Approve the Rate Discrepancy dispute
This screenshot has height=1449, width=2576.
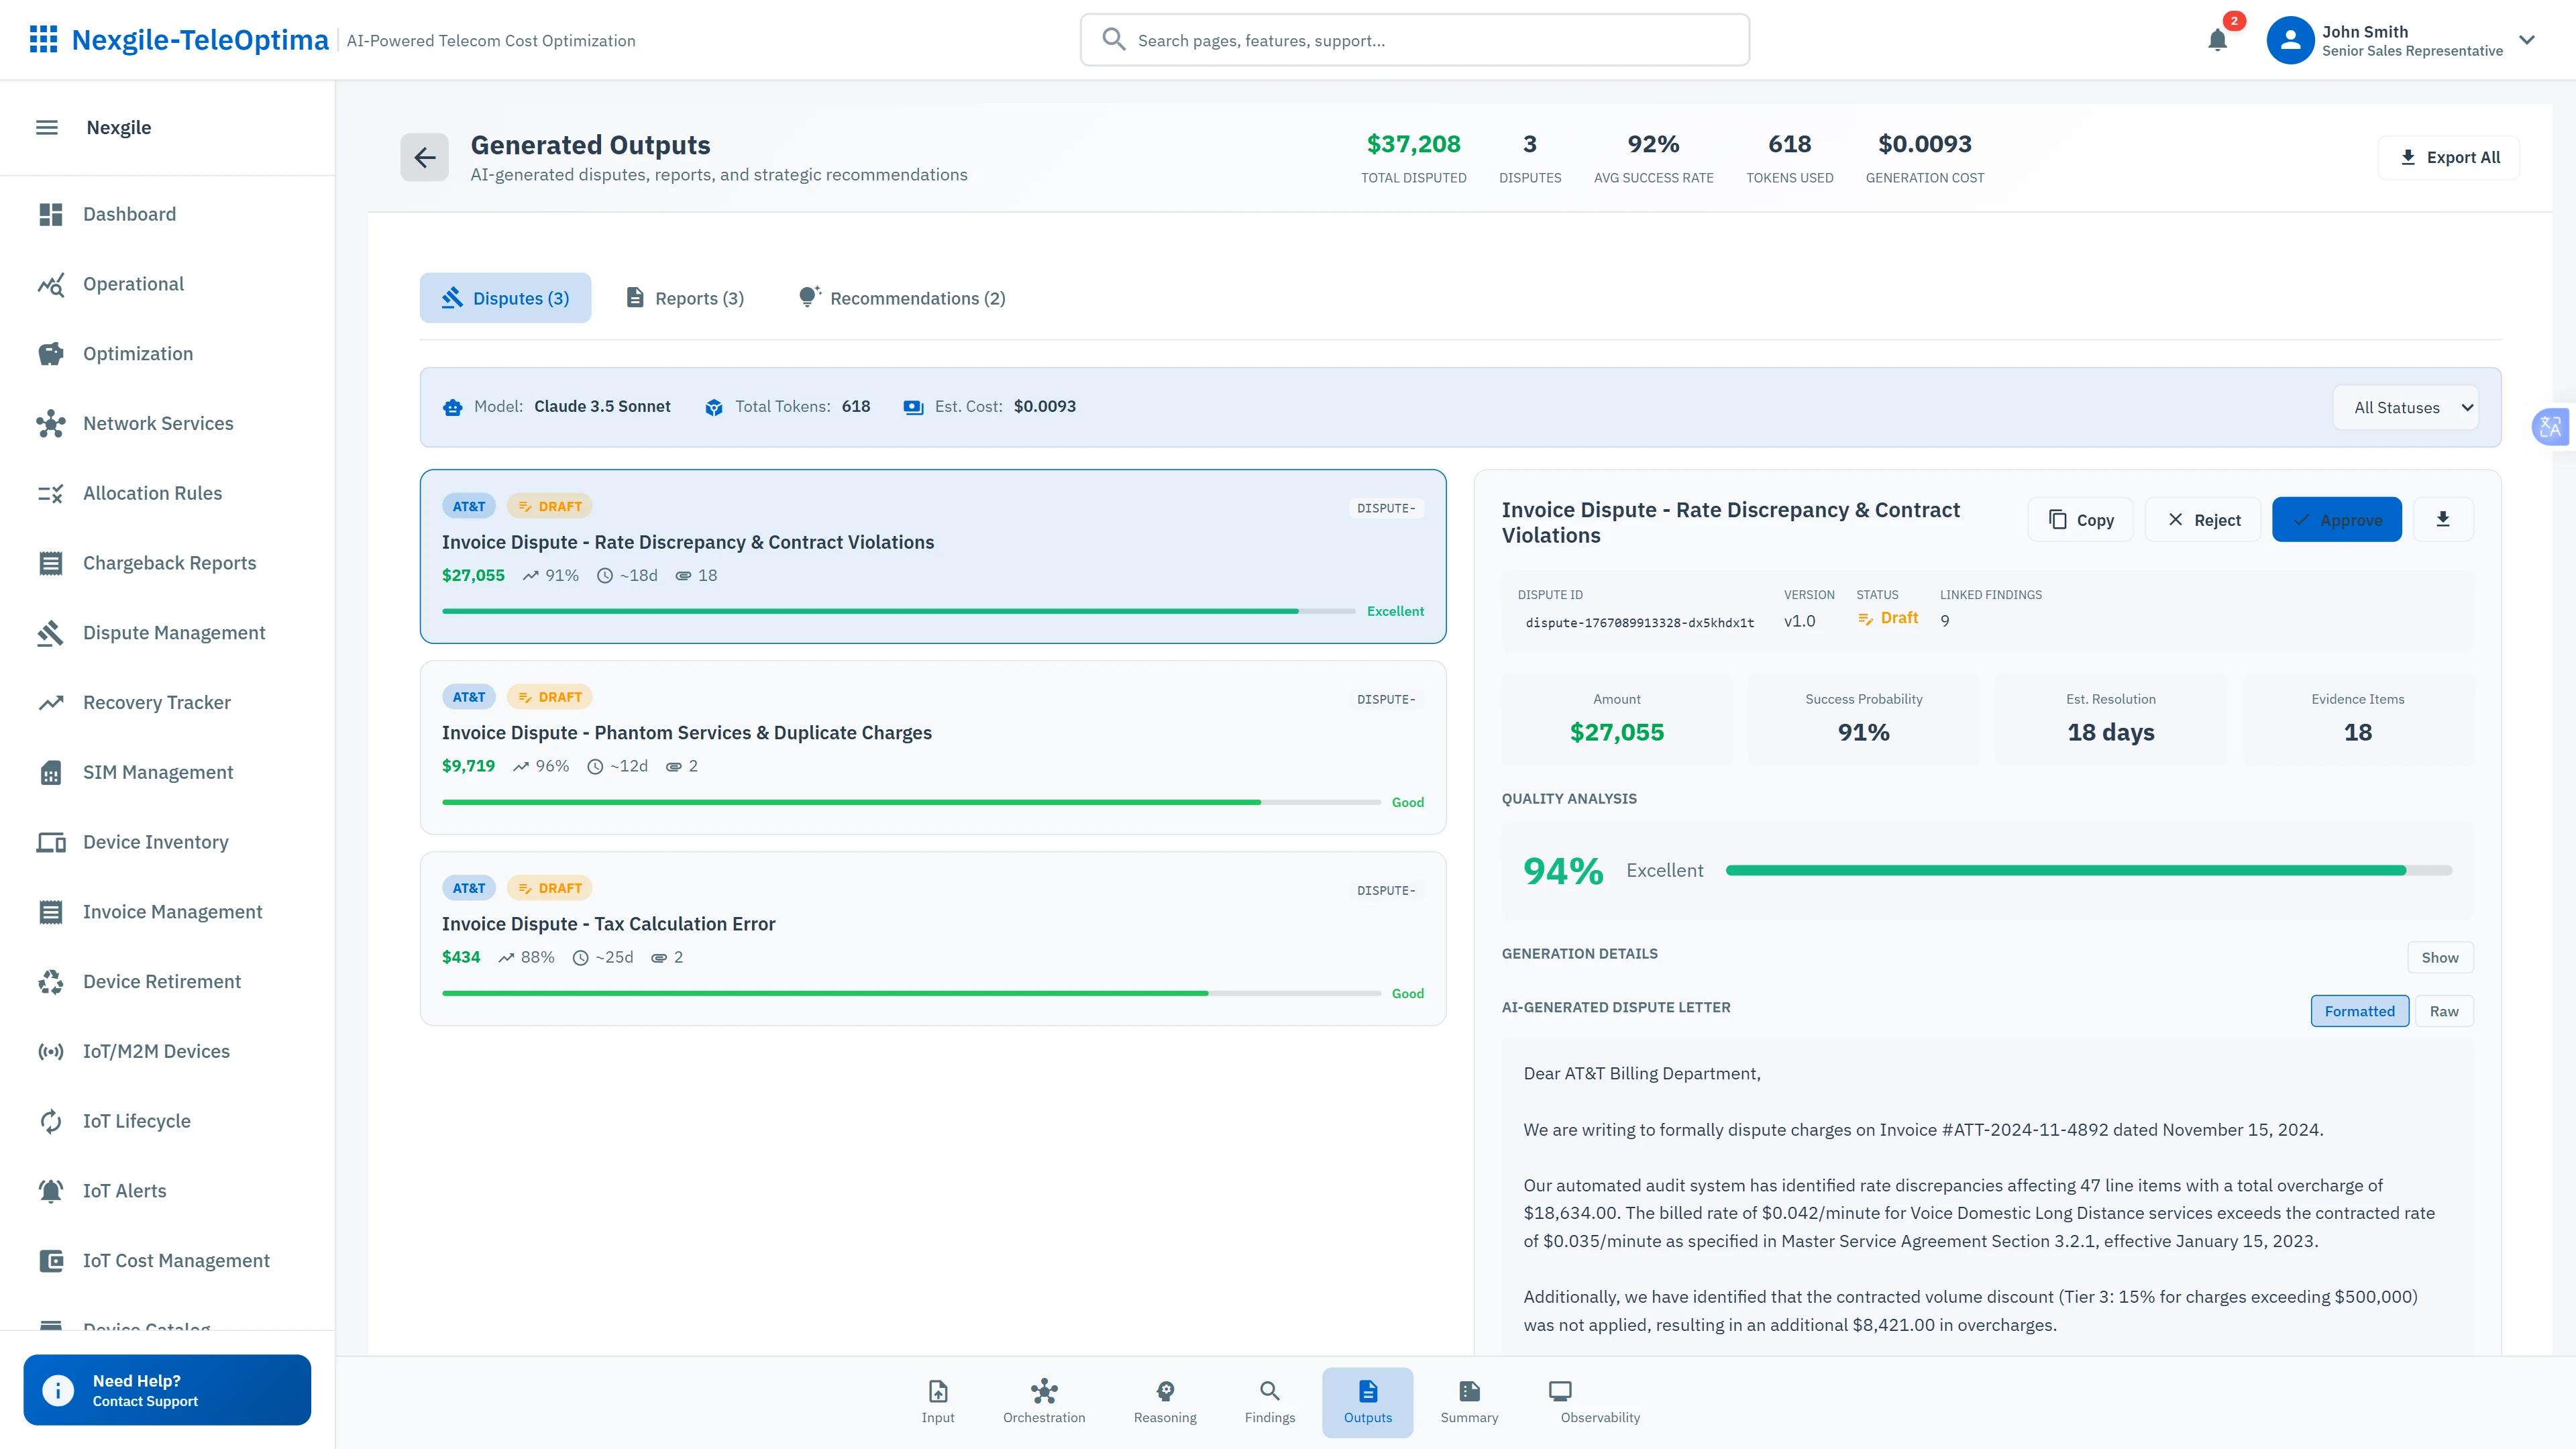coord(2337,519)
